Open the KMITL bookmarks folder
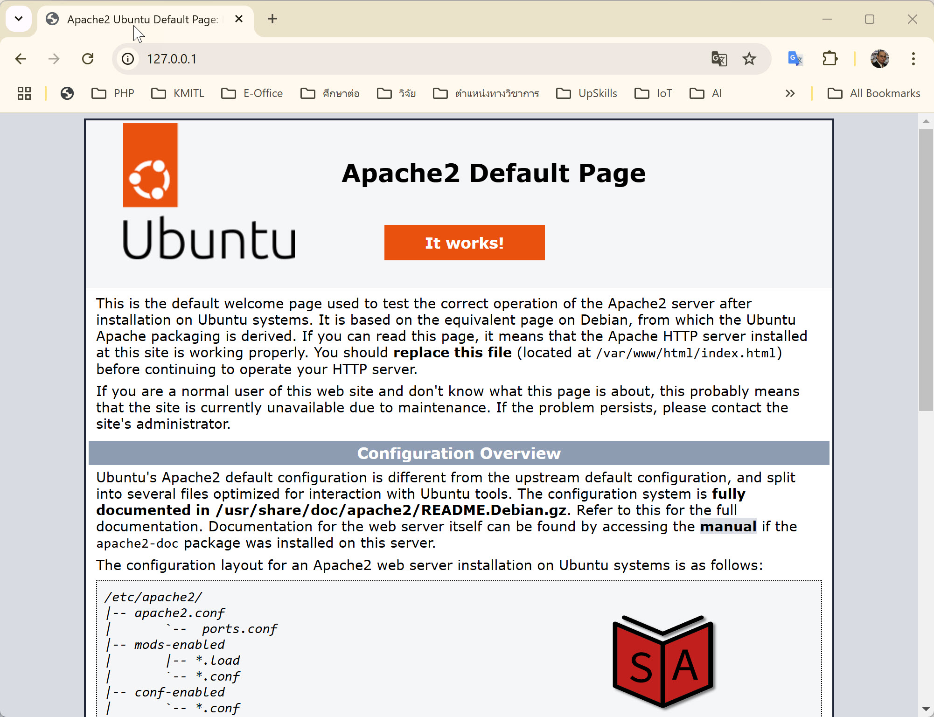This screenshot has height=717, width=934. 178,93
